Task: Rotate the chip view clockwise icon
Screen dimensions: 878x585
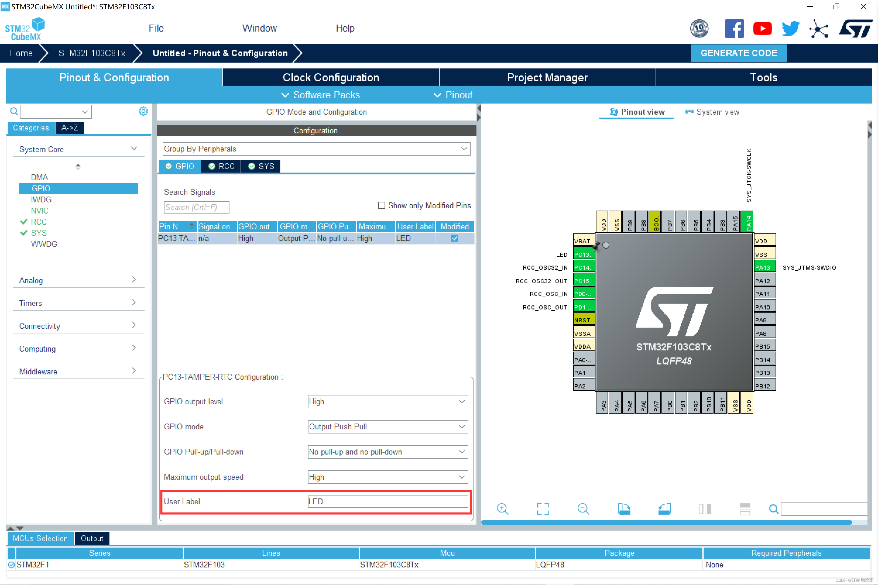Action: 624,509
